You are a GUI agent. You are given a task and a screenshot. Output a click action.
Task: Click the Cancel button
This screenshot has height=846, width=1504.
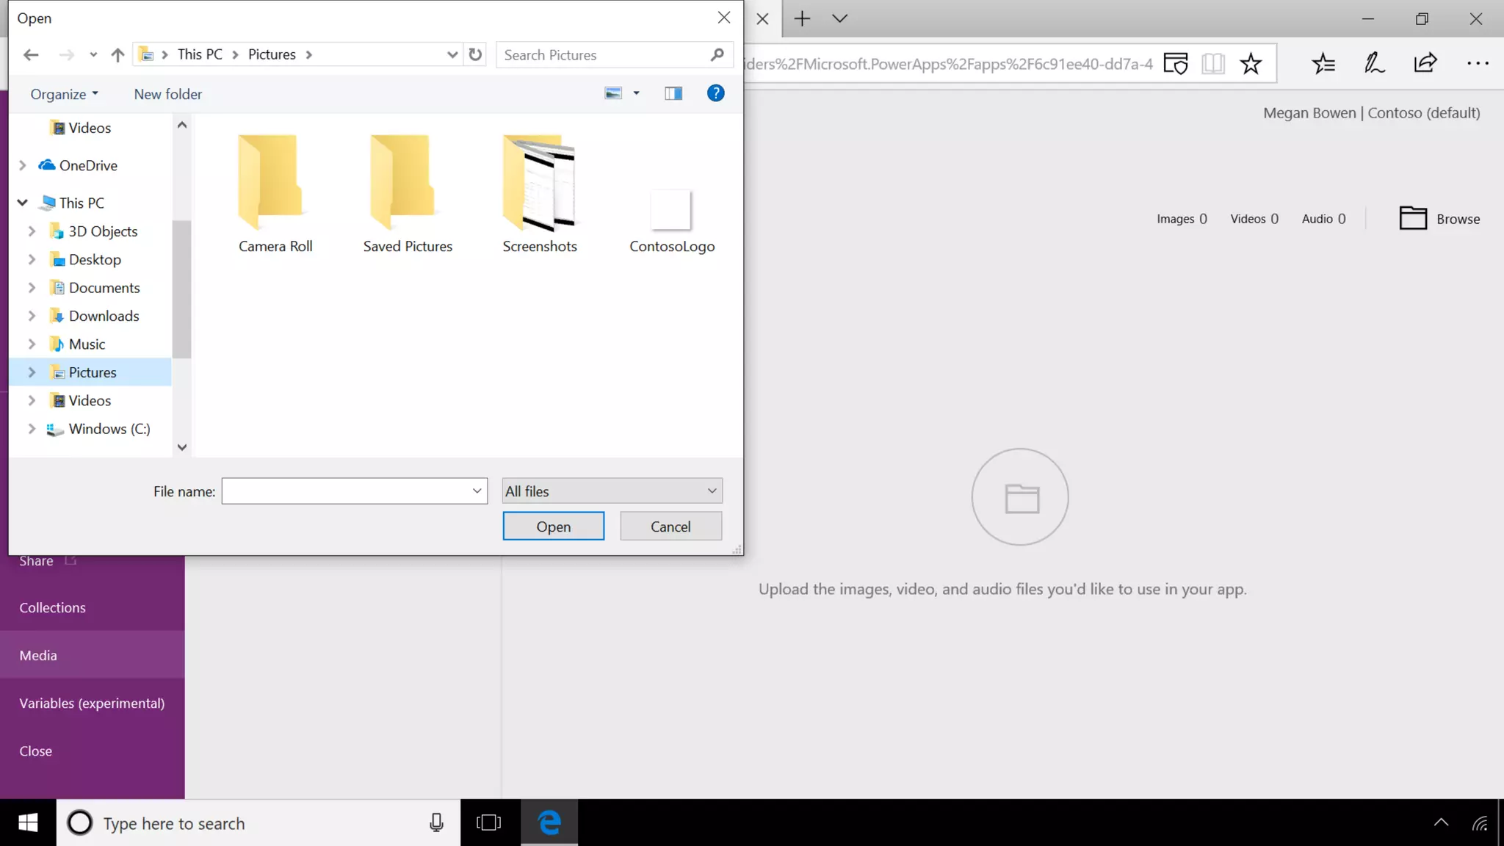tap(670, 527)
